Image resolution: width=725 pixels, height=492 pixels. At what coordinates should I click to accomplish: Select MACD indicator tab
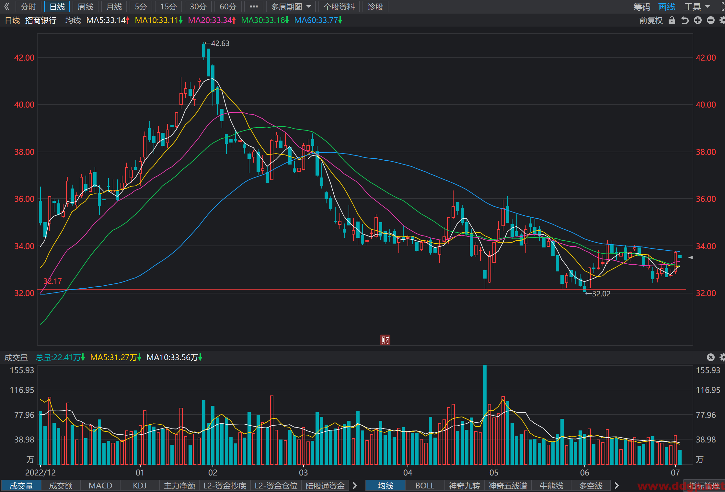click(x=100, y=486)
